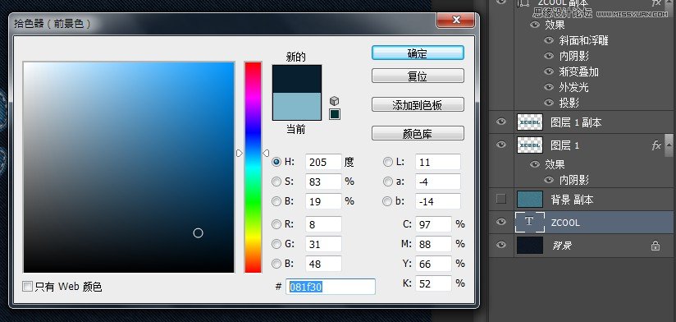Select the G green radio button
This screenshot has width=676, height=322.
(x=276, y=244)
